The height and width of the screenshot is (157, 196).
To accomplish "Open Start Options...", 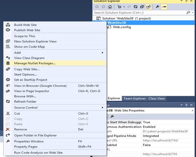I will pyautogui.click(x=25, y=74).
